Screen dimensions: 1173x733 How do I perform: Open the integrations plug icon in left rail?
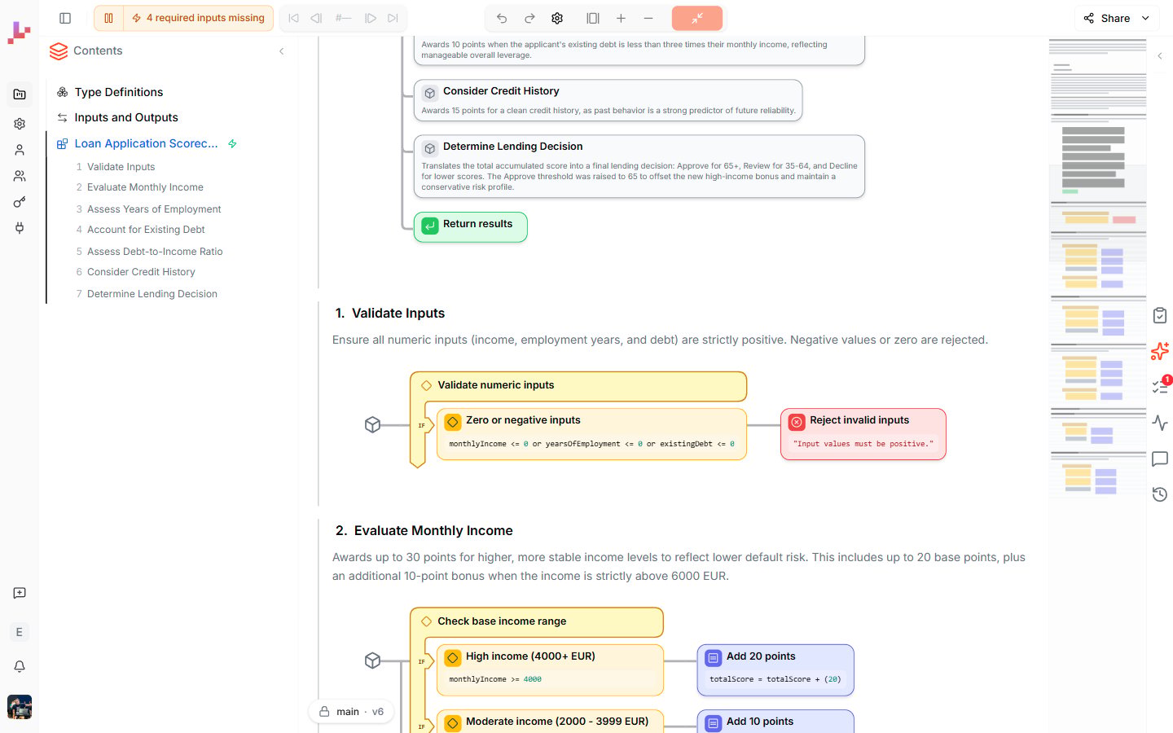pyautogui.click(x=20, y=228)
